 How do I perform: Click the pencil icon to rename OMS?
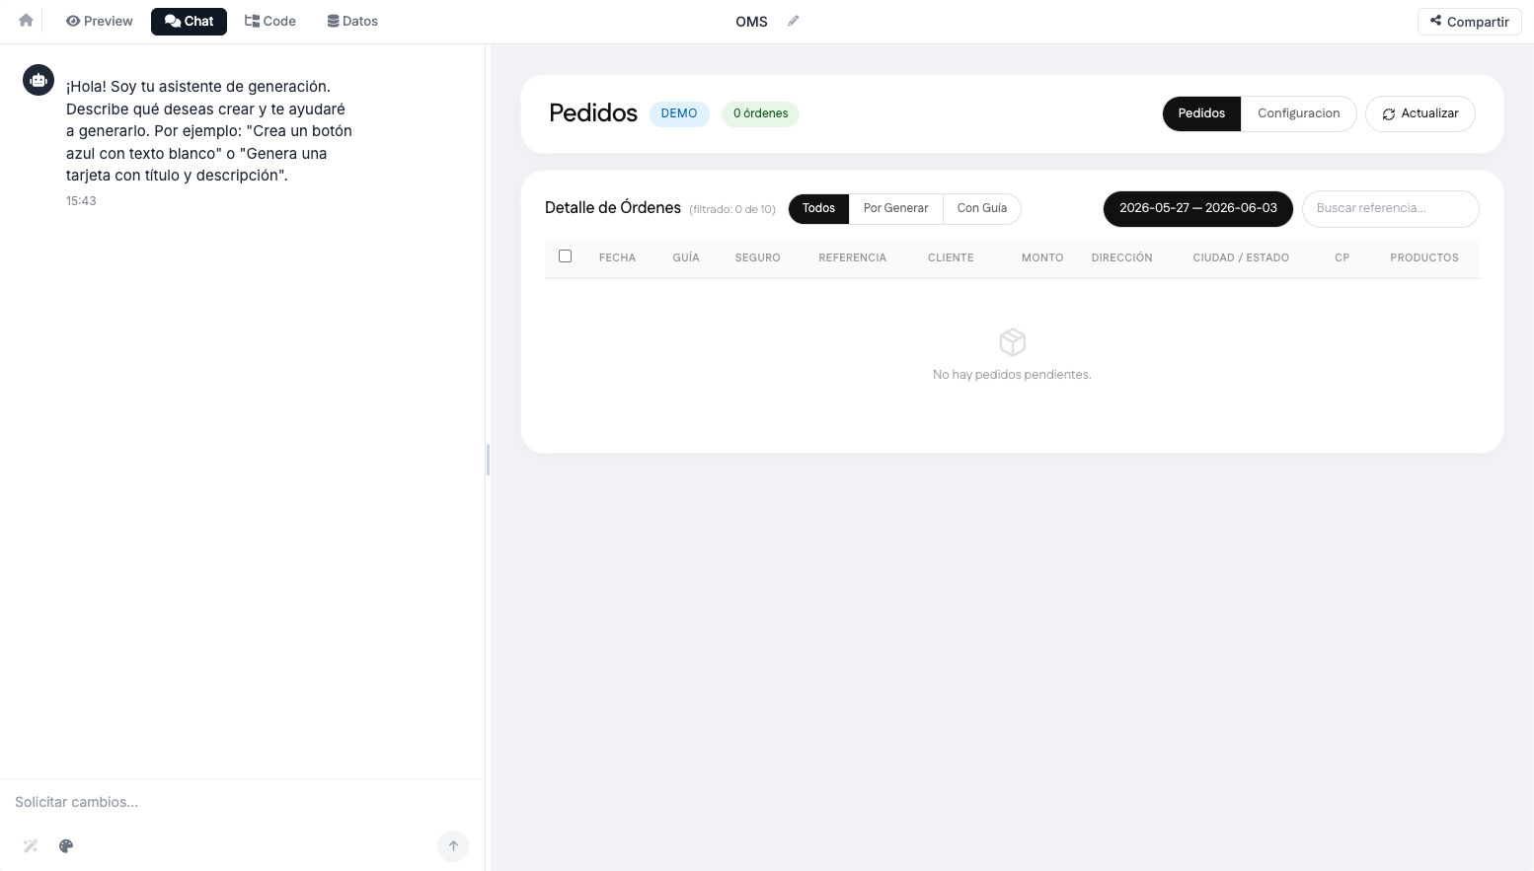point(793,21)
